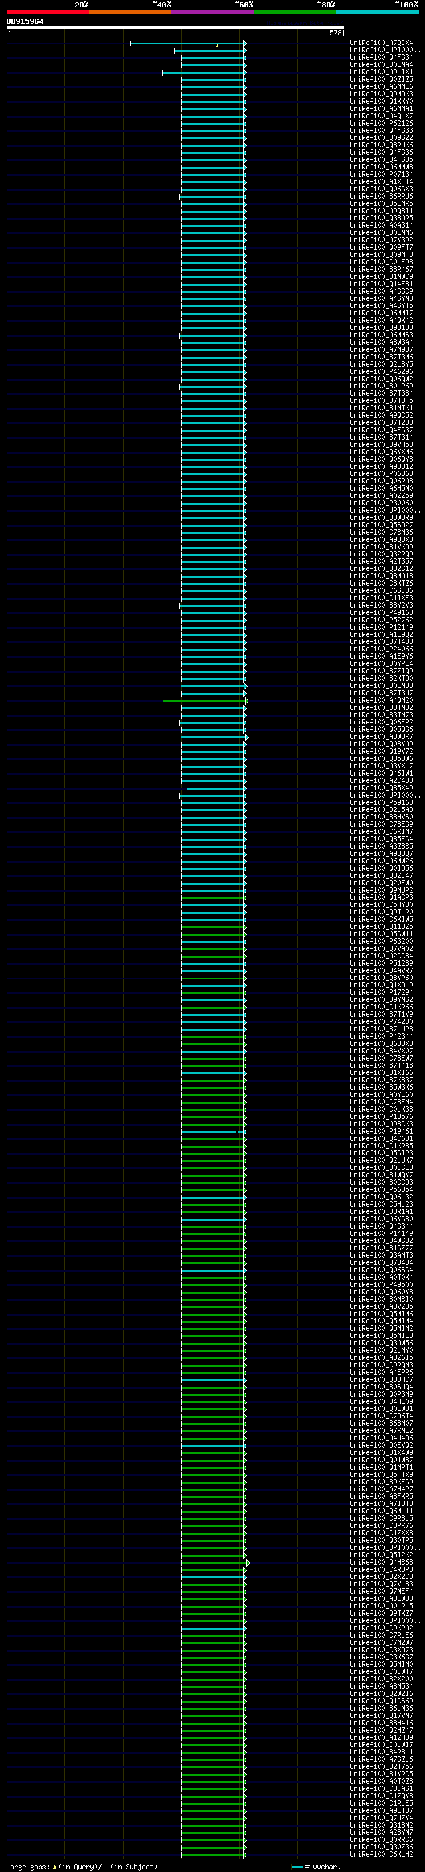425x1872 pixels.
Task: Click the white query sequence ruler bar
Action: (175, 28)
